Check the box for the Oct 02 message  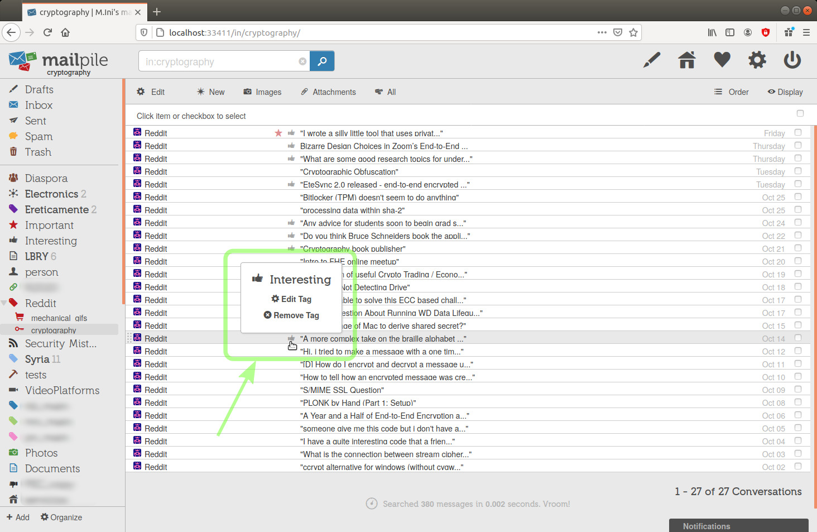coord(798,467)
